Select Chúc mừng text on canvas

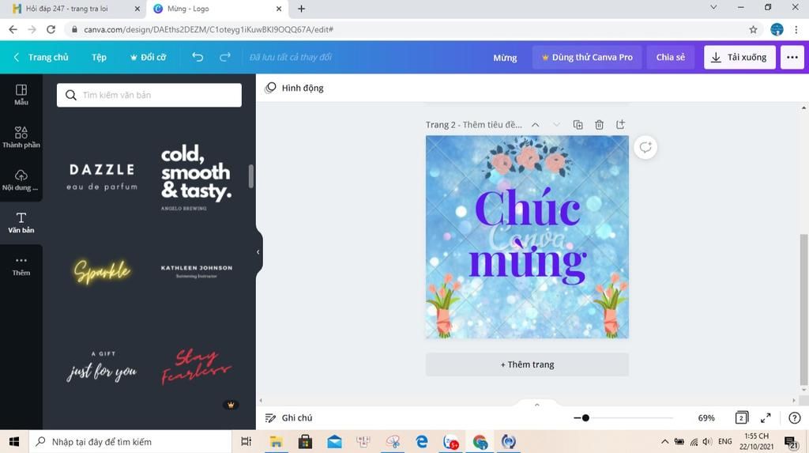pyautogui.click(x=527, y=236)
